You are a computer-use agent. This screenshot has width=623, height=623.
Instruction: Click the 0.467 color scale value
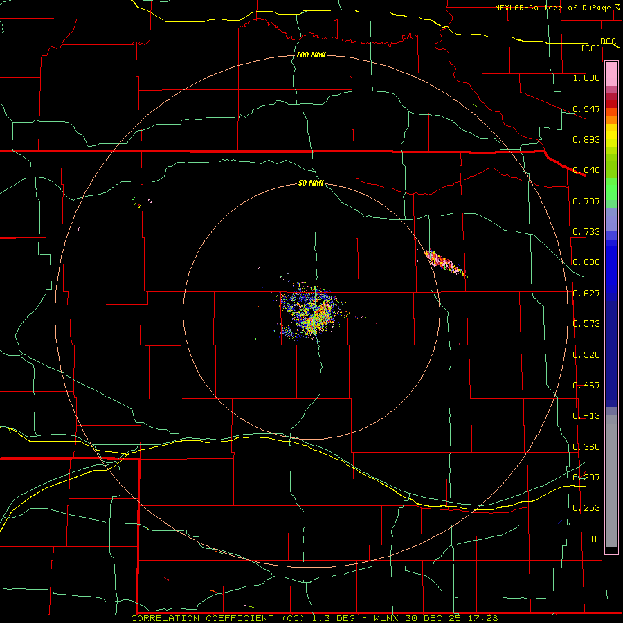click(586, 386)
